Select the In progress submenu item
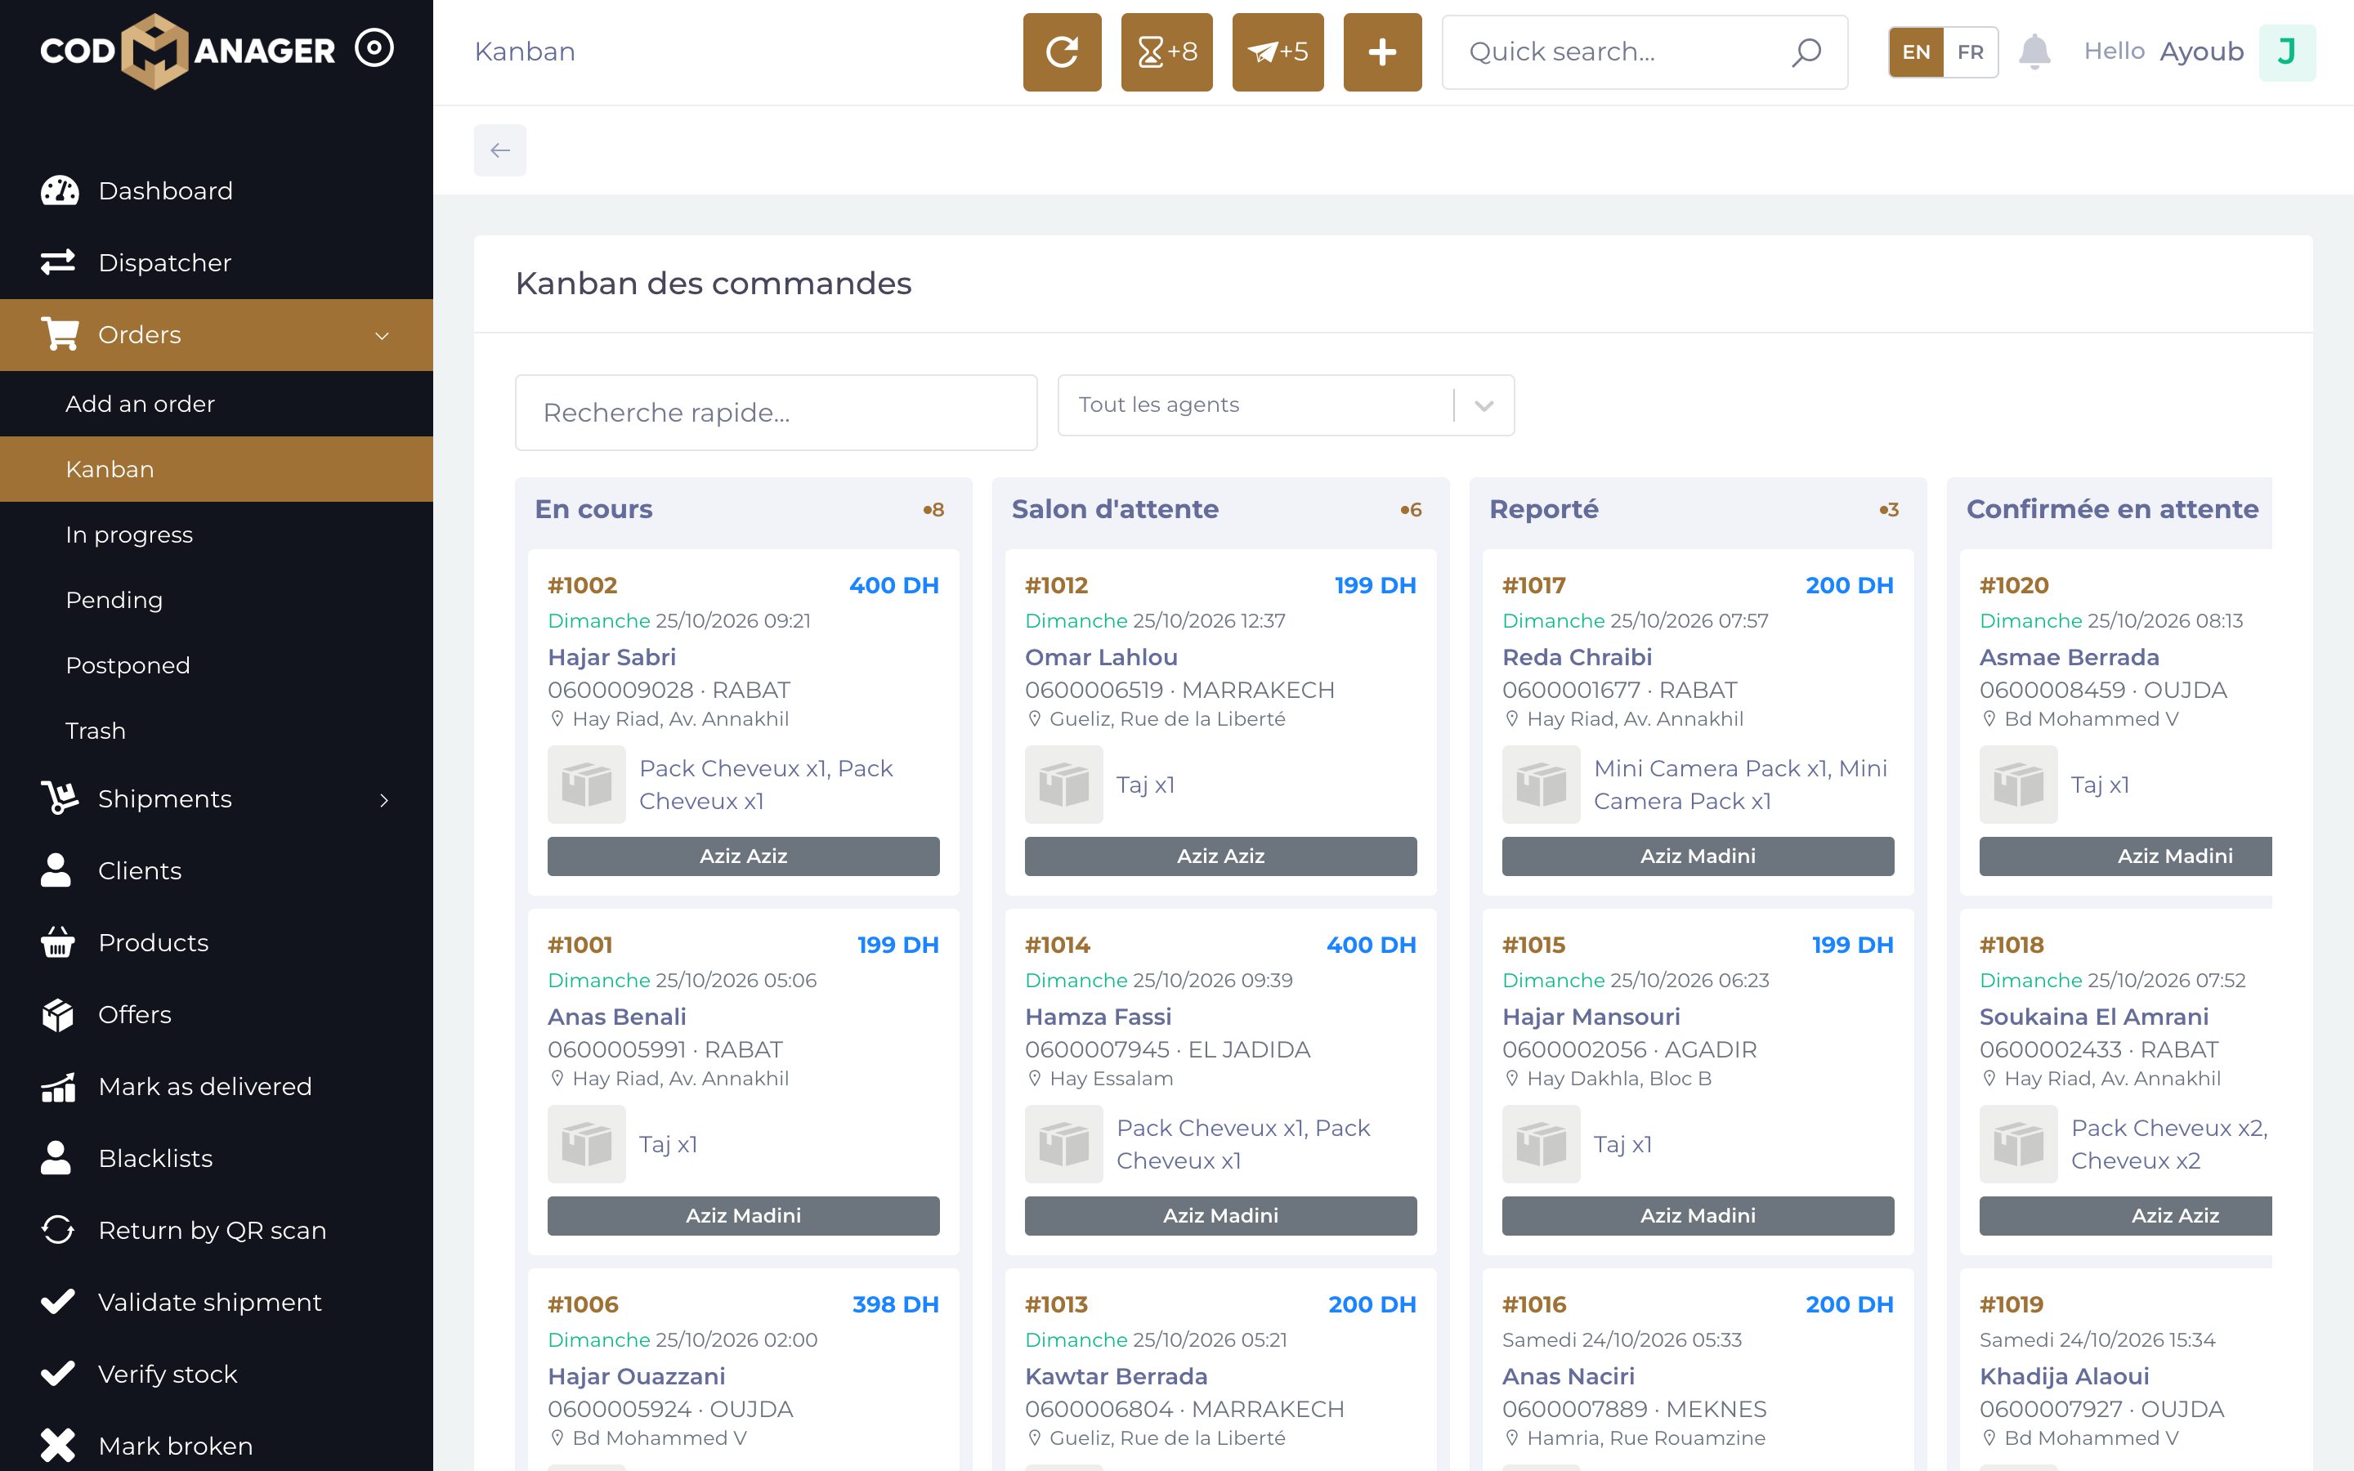 click(216, 534)
